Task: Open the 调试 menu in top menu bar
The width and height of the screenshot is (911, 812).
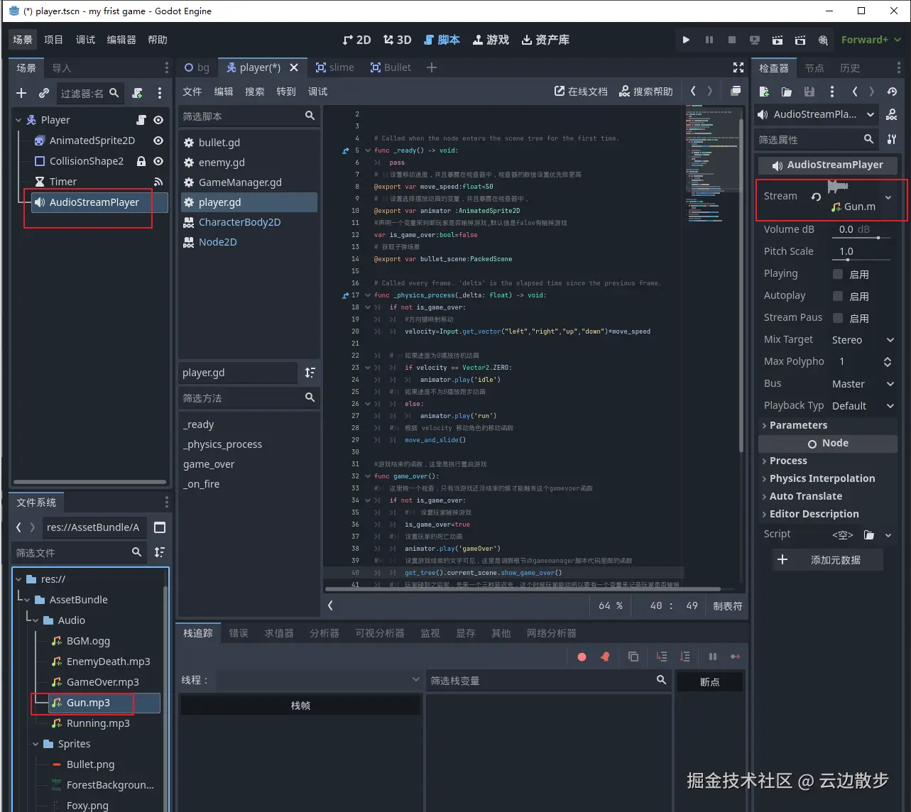Action: point(85,40)
